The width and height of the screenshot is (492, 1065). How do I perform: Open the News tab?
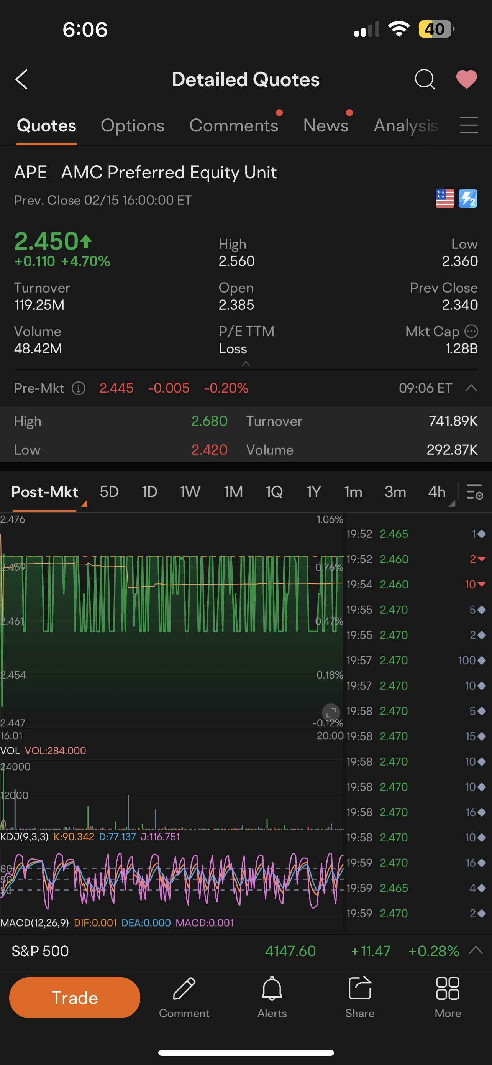point(326,126)
